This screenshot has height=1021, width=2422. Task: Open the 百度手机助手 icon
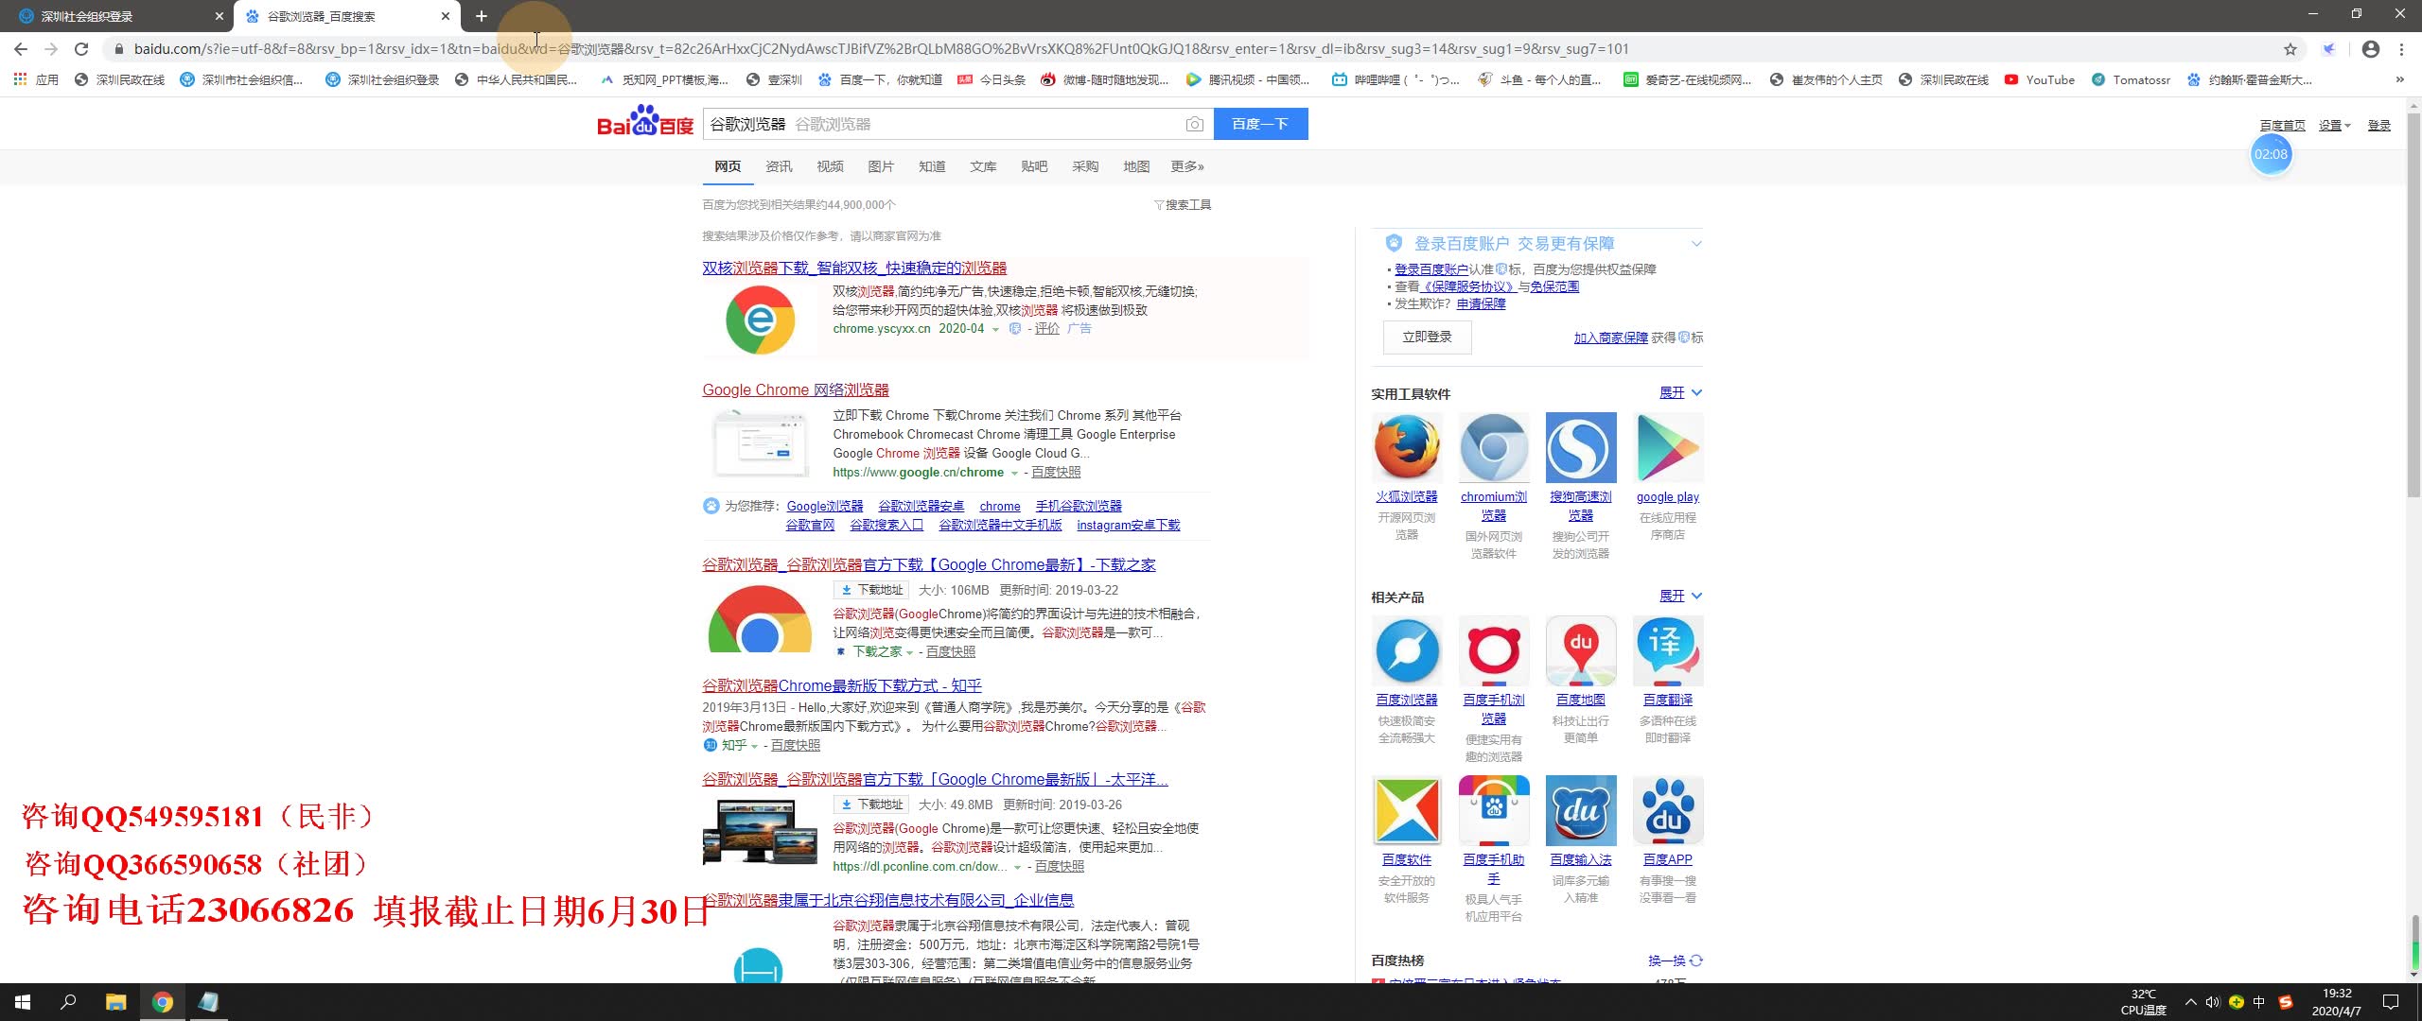coord(1493,810)
